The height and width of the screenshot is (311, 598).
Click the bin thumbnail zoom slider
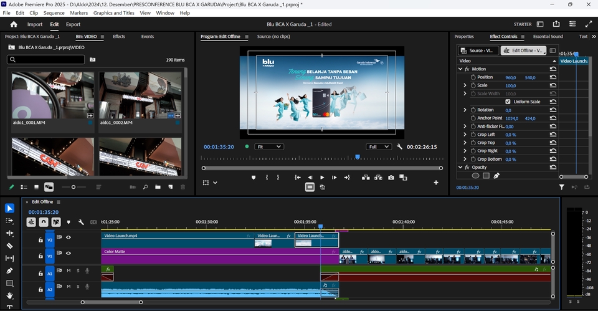(74, 187)
